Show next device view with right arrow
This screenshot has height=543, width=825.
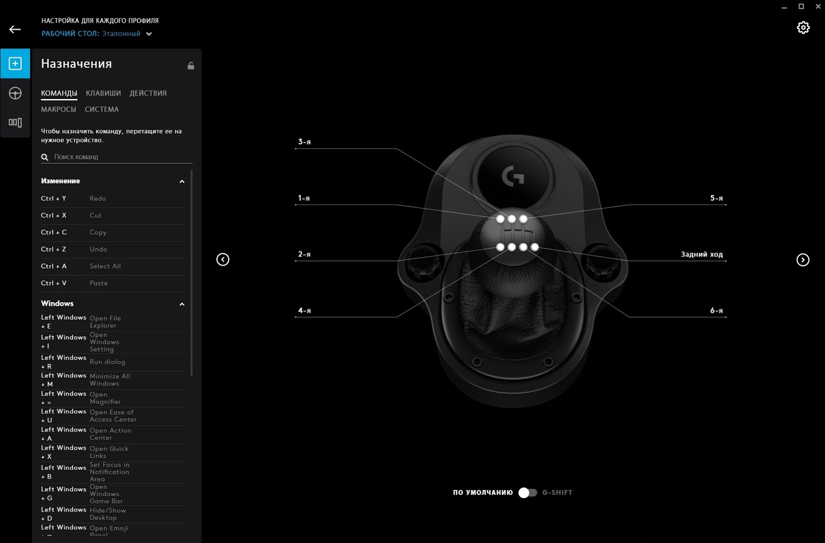pyautogui.click(x=803, y=260)
